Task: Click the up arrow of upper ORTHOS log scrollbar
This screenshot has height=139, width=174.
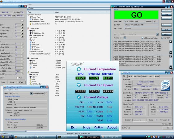Action: click(x=171, y=41)
